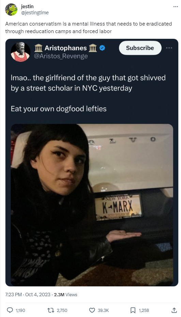Open the @jestingtime handle link

point(35,13)
